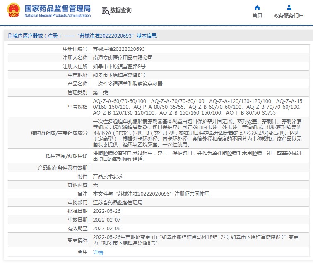Click the 结构及组成/主要组成成分 label
This screenshot has height=265, width=313.
tap(59, 133)
